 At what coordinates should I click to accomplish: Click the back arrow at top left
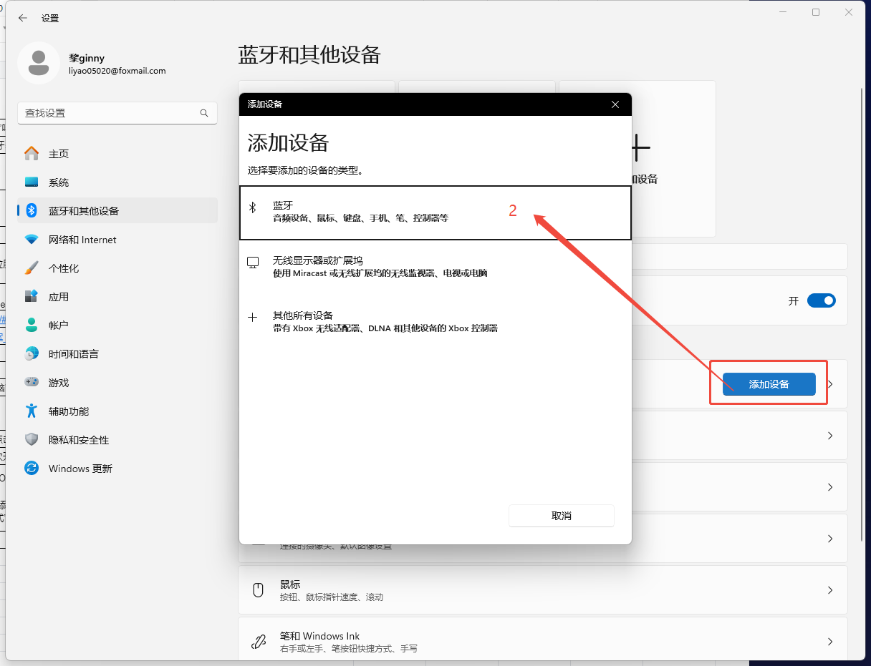point(22,18)
